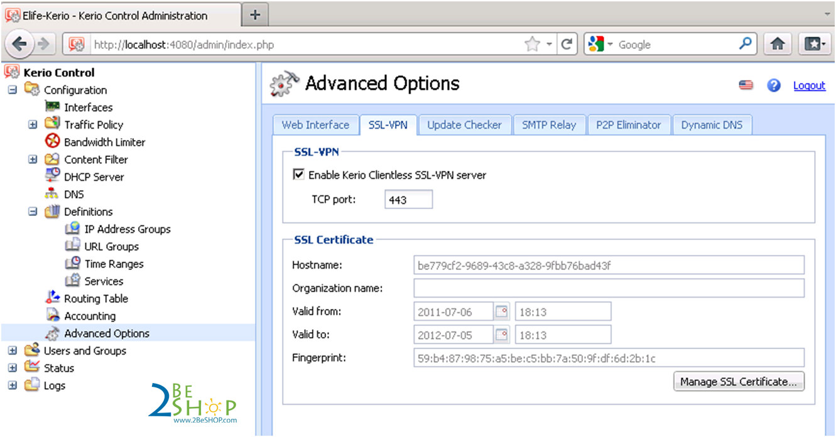Go to the browser home page icon
The width and height of the screenshot is (836, 437).
click(778, 44)
